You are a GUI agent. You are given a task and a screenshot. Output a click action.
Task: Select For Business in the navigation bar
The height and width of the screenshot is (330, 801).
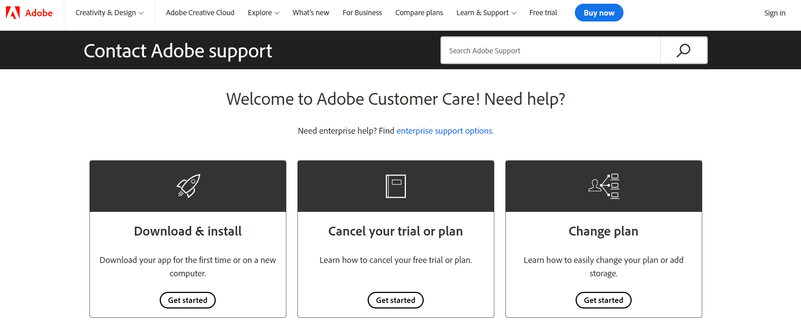click(362, 13)
